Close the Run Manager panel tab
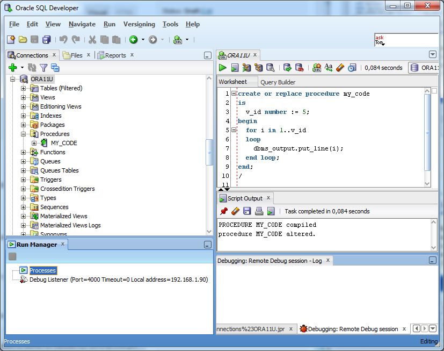The image size is (444, 351). pos(63,244)
